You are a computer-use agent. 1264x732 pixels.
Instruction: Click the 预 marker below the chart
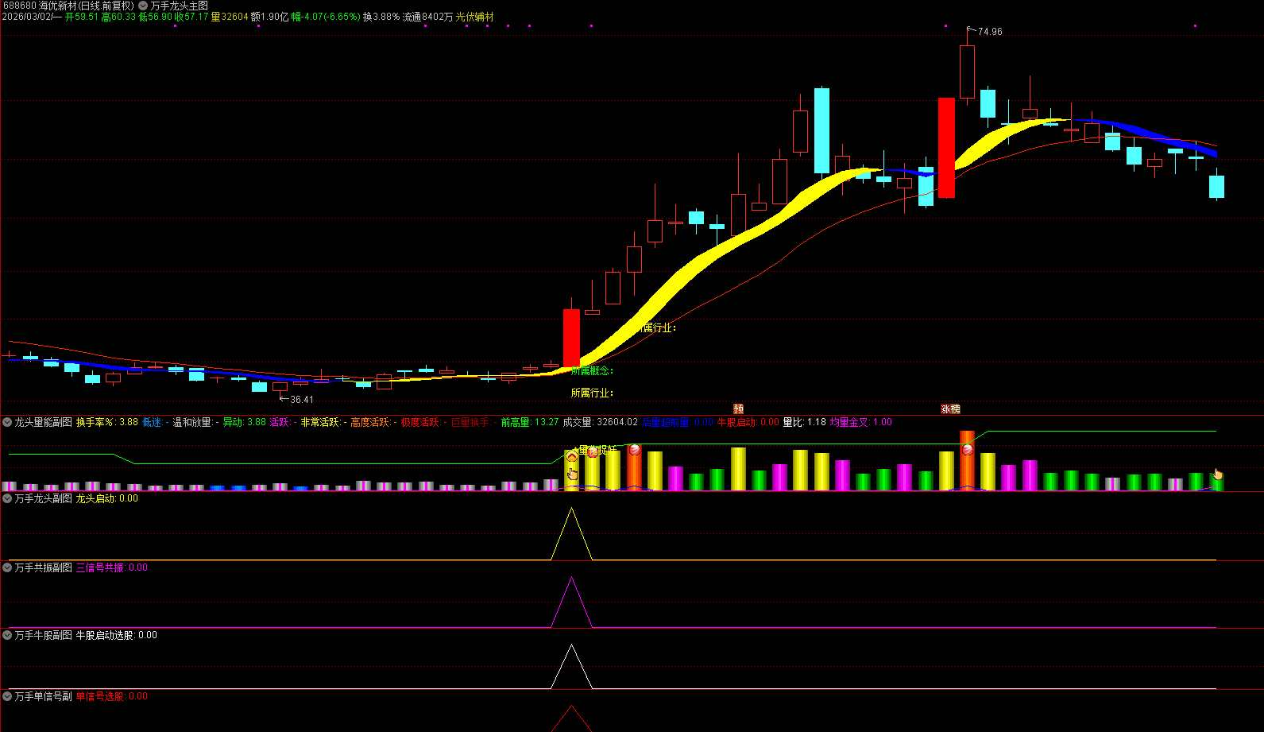point(738,409)
